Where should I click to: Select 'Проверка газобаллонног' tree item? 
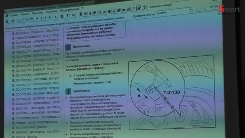[36, 46]
